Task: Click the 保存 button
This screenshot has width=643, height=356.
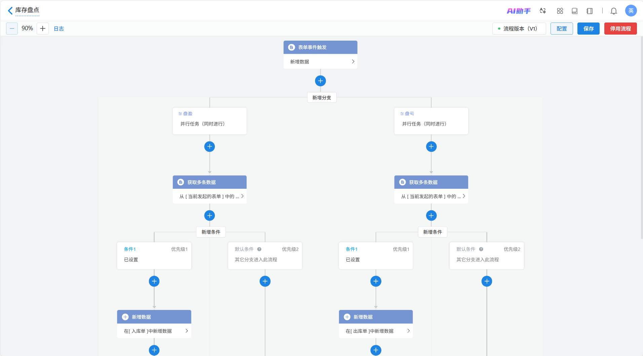Action: point(588,29)
